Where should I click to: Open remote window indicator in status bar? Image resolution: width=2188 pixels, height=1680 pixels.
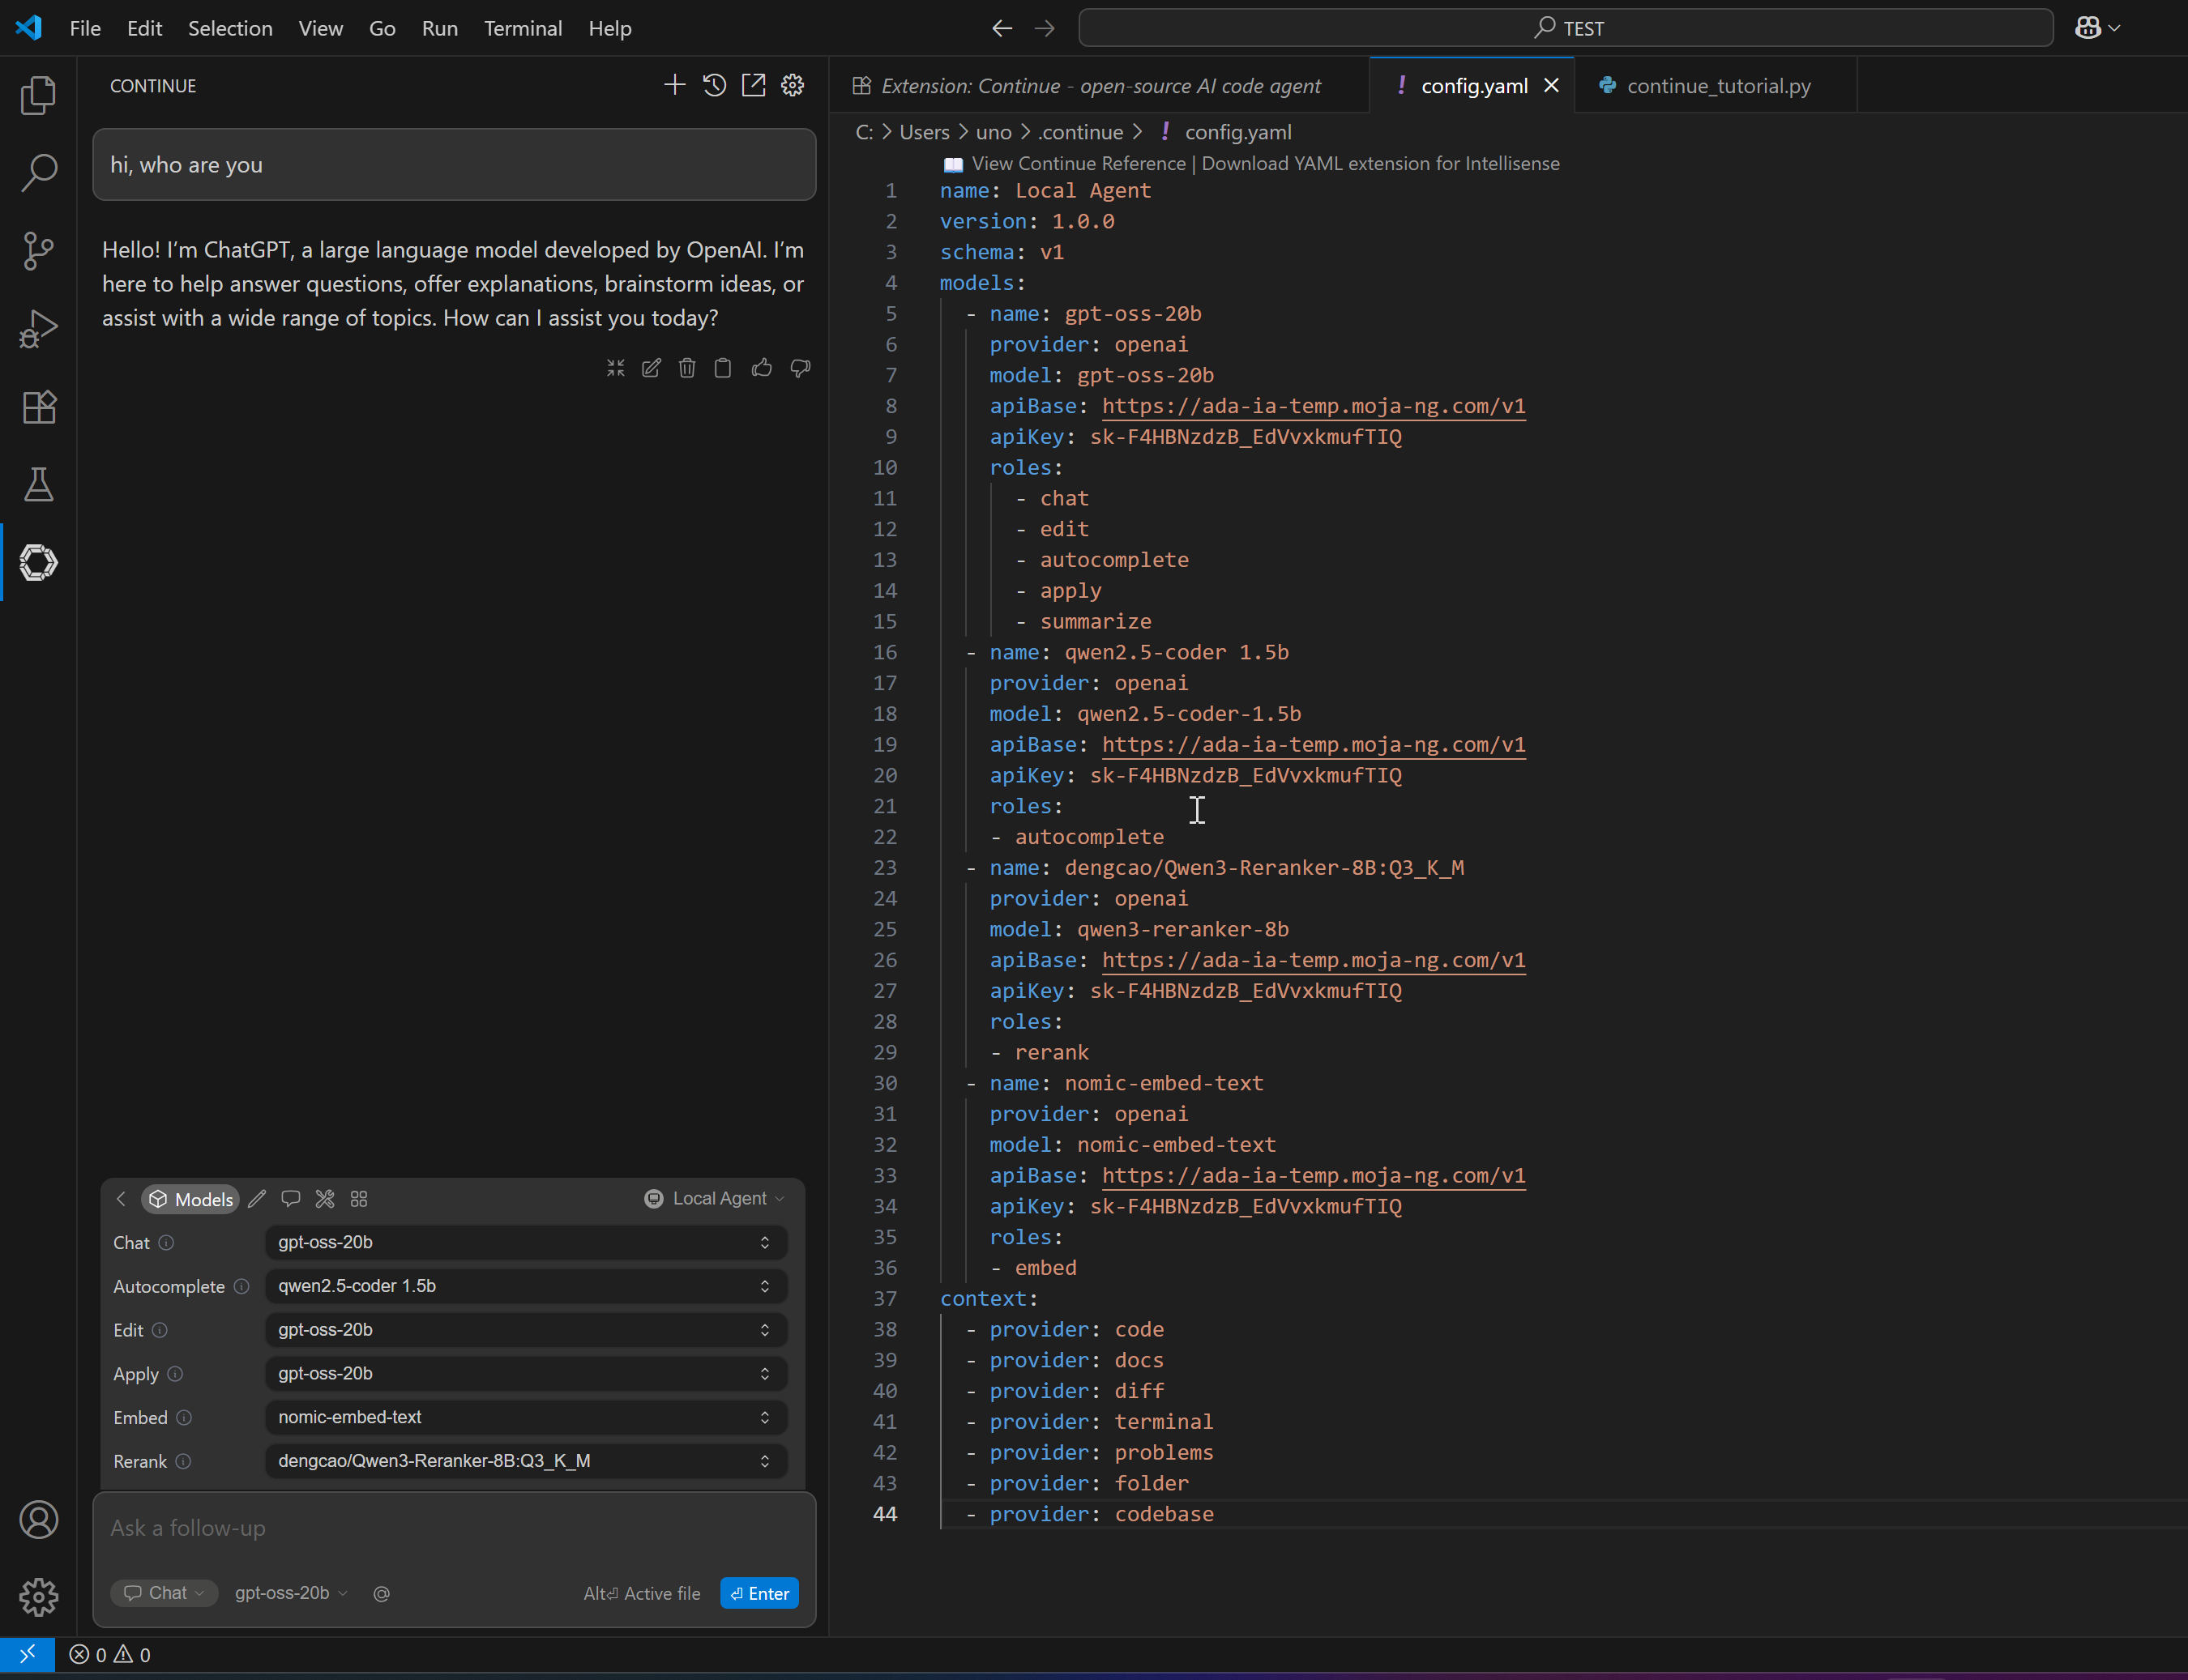point(27,1654)
